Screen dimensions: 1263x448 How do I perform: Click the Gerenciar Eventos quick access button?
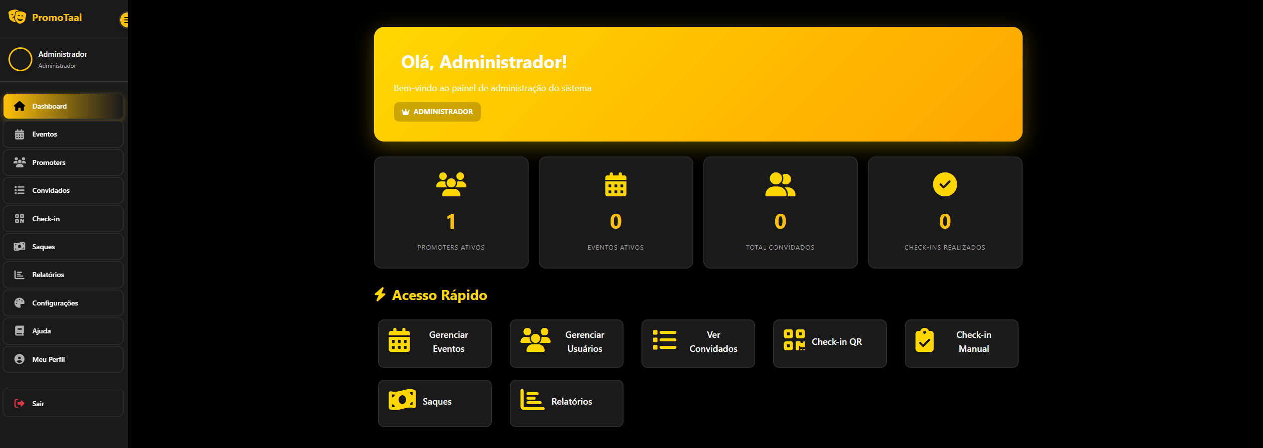coord(434,343)
